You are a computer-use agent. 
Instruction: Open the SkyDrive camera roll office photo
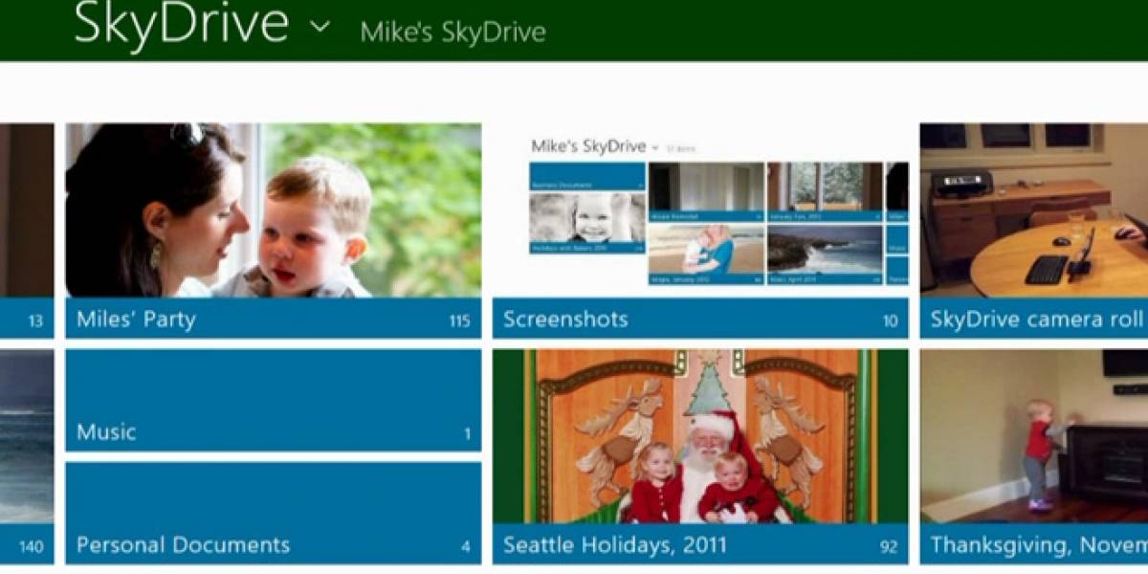tap(1034, 210)
